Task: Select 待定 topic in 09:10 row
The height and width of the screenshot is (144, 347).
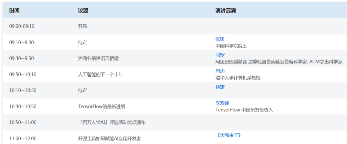Action: [x=82, y=42]
